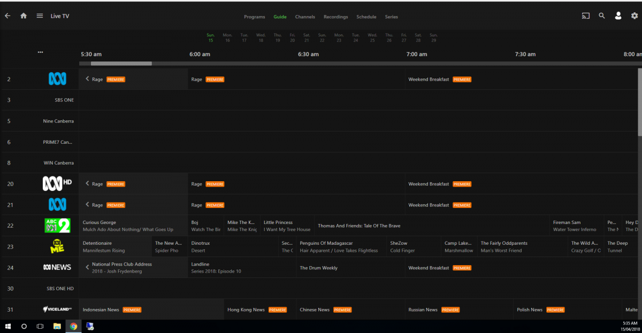This screenshot has height=333, width=642.
Task: Open the search icon
Action: click(x=602, y=16)
